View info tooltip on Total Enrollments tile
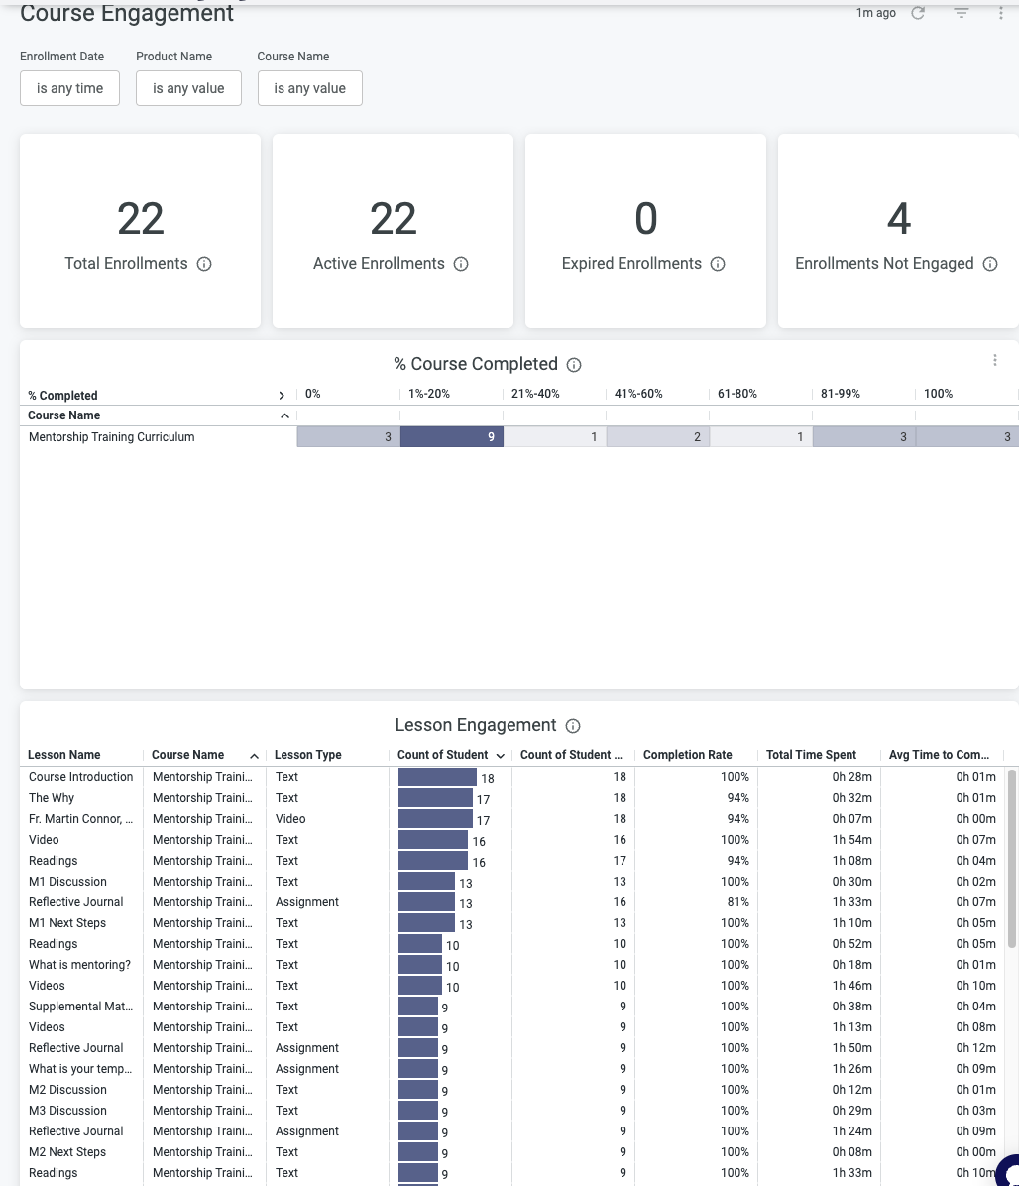 [x=204, y=264]
